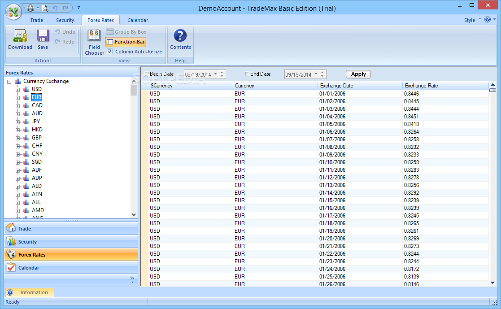The width and height of the screenshot is (501, 309).
Task: Expand the USD currency node
Action: coord(17,90)
